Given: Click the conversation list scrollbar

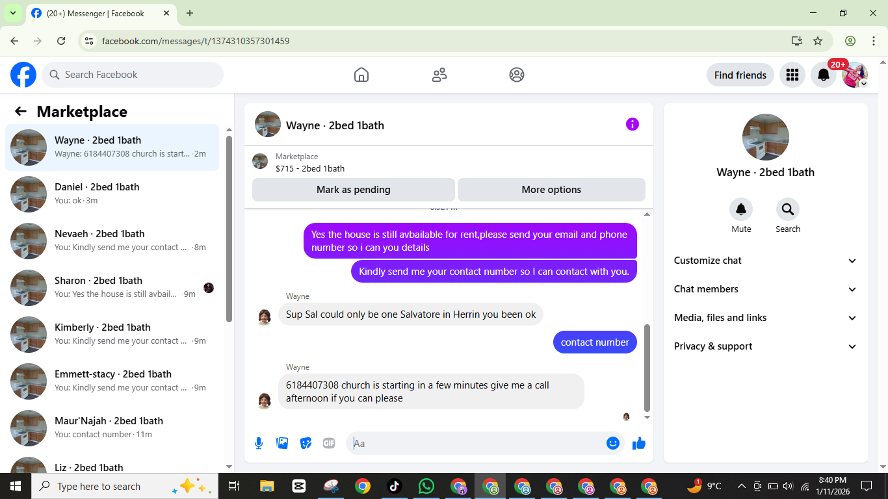Looking at the screenshot, I should pyautogui.click(x=229, y=229).
